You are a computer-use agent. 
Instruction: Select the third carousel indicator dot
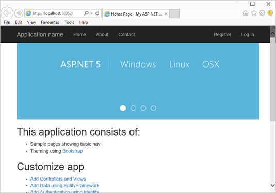pyautogui.click(x=143, y=108)
